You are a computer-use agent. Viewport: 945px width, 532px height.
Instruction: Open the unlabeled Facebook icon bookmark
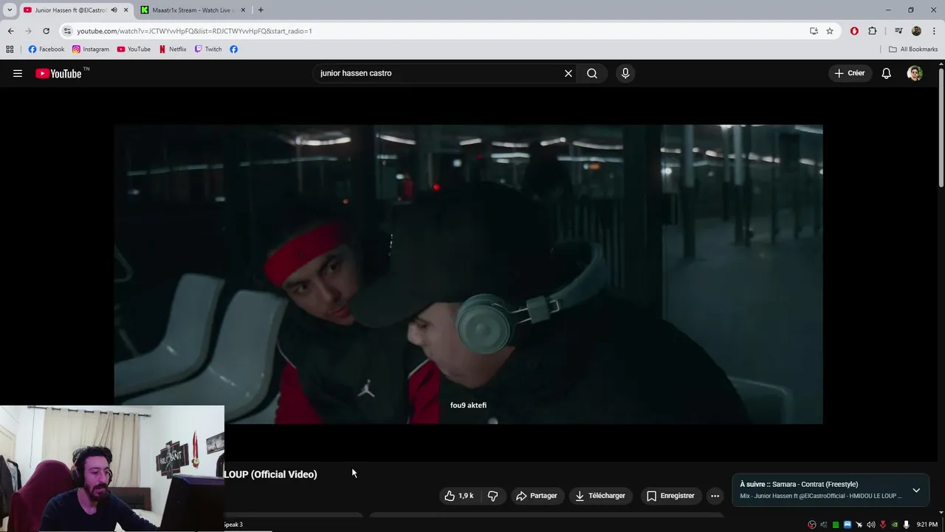coord(233,50)
